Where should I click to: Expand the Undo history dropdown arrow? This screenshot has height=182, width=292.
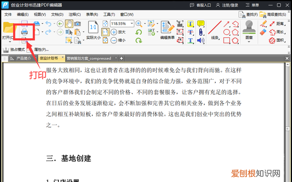click(54, 24)
